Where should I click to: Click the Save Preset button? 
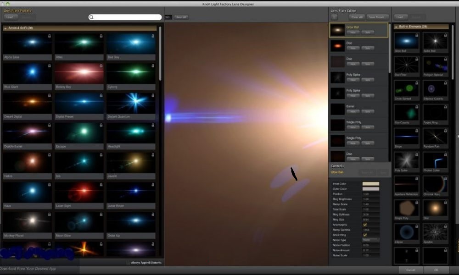pos(377,17)
